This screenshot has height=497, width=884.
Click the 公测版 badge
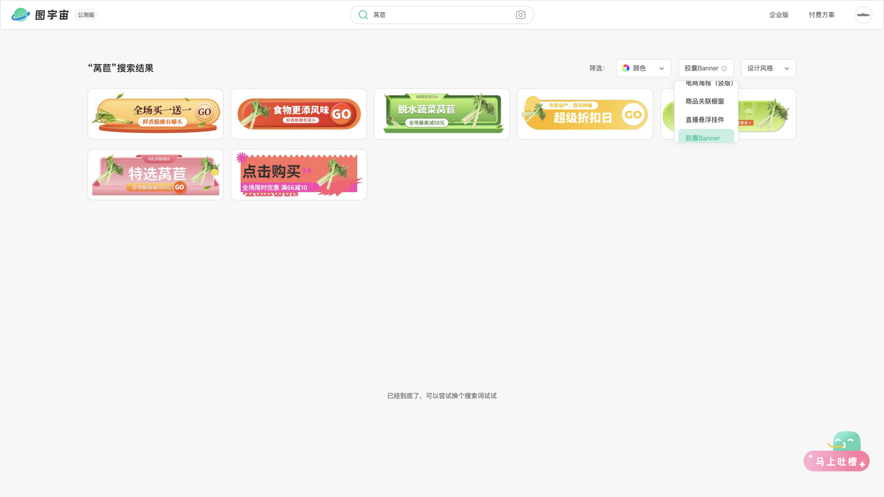pos(86,15)
